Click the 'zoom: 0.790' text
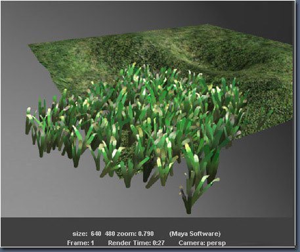 click(135, 234)
